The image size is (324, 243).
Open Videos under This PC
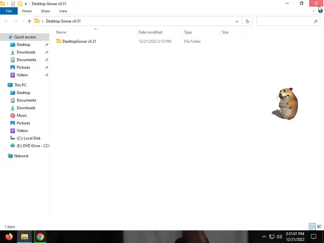pos(22,131)
